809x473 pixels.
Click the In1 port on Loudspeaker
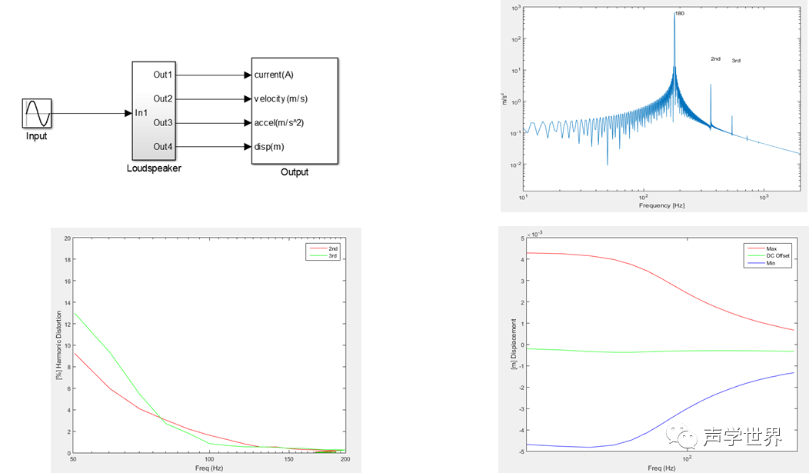coord(141,113)
